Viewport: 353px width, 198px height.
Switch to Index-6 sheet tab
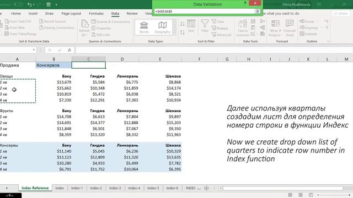[172, 188]
